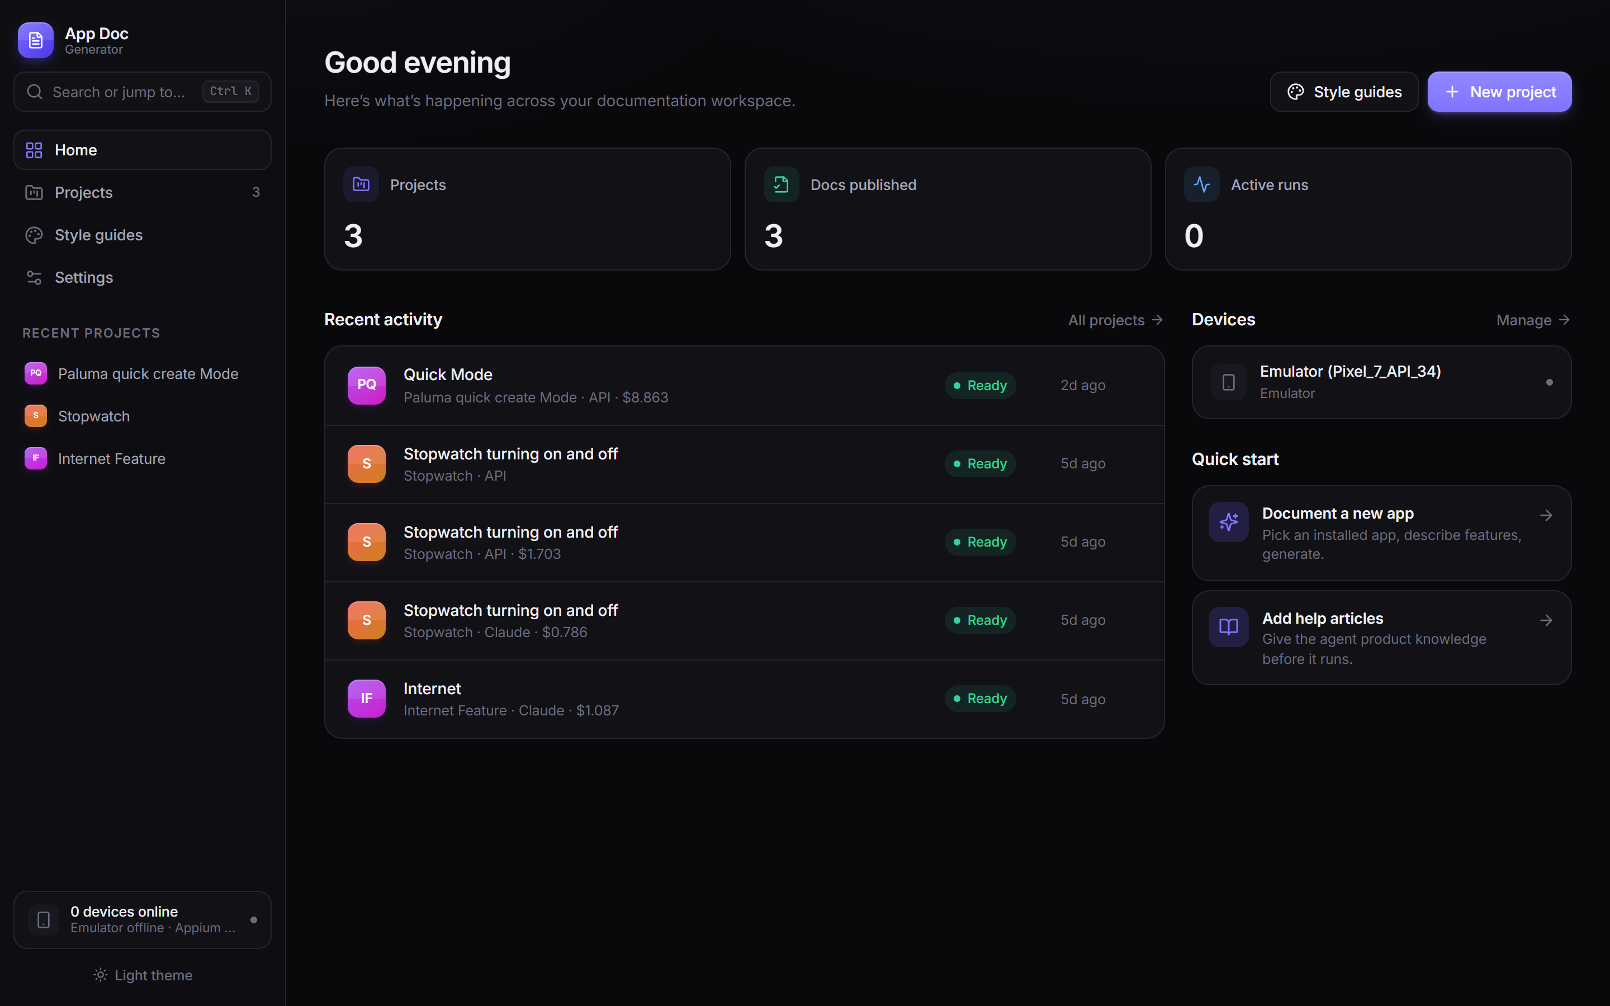Open the Home nav item
The width and height of the screenshot is (1610, 1006).
(x=143, y=150)
